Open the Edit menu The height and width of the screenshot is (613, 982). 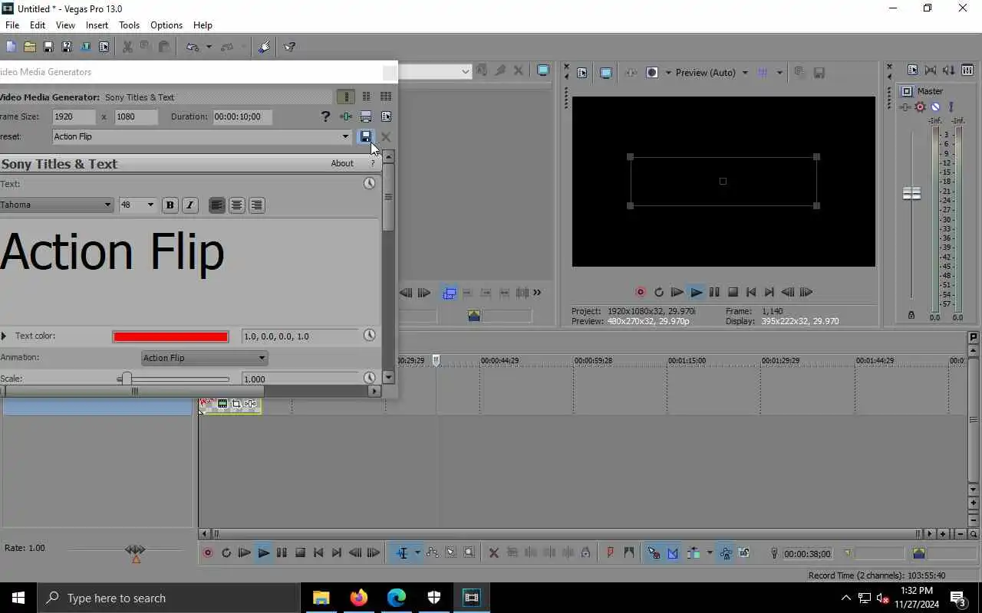tap(38, 25)
